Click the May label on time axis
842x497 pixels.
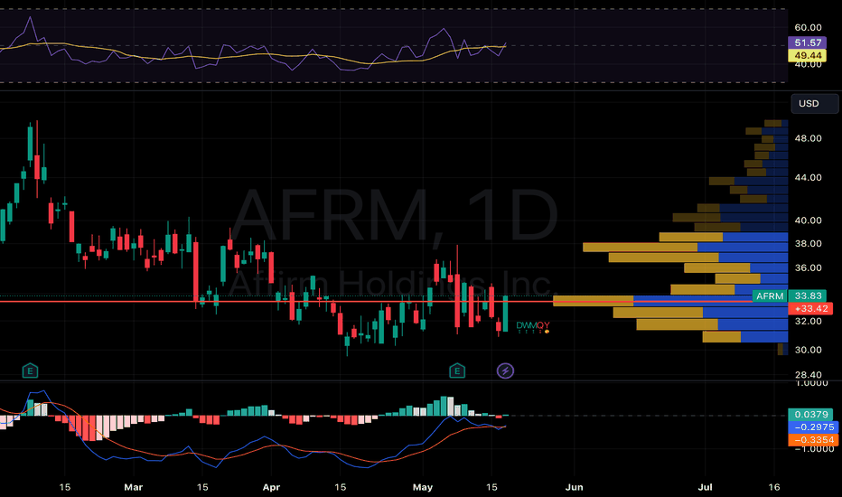[x=423, y=487]
